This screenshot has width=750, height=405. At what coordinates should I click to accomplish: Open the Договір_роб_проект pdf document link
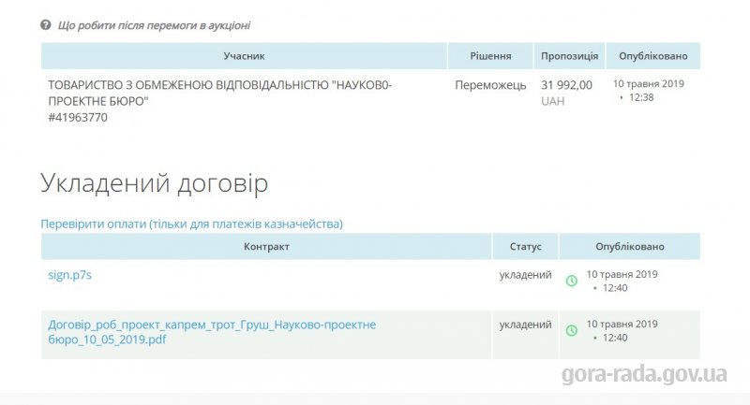pos(212,332)
